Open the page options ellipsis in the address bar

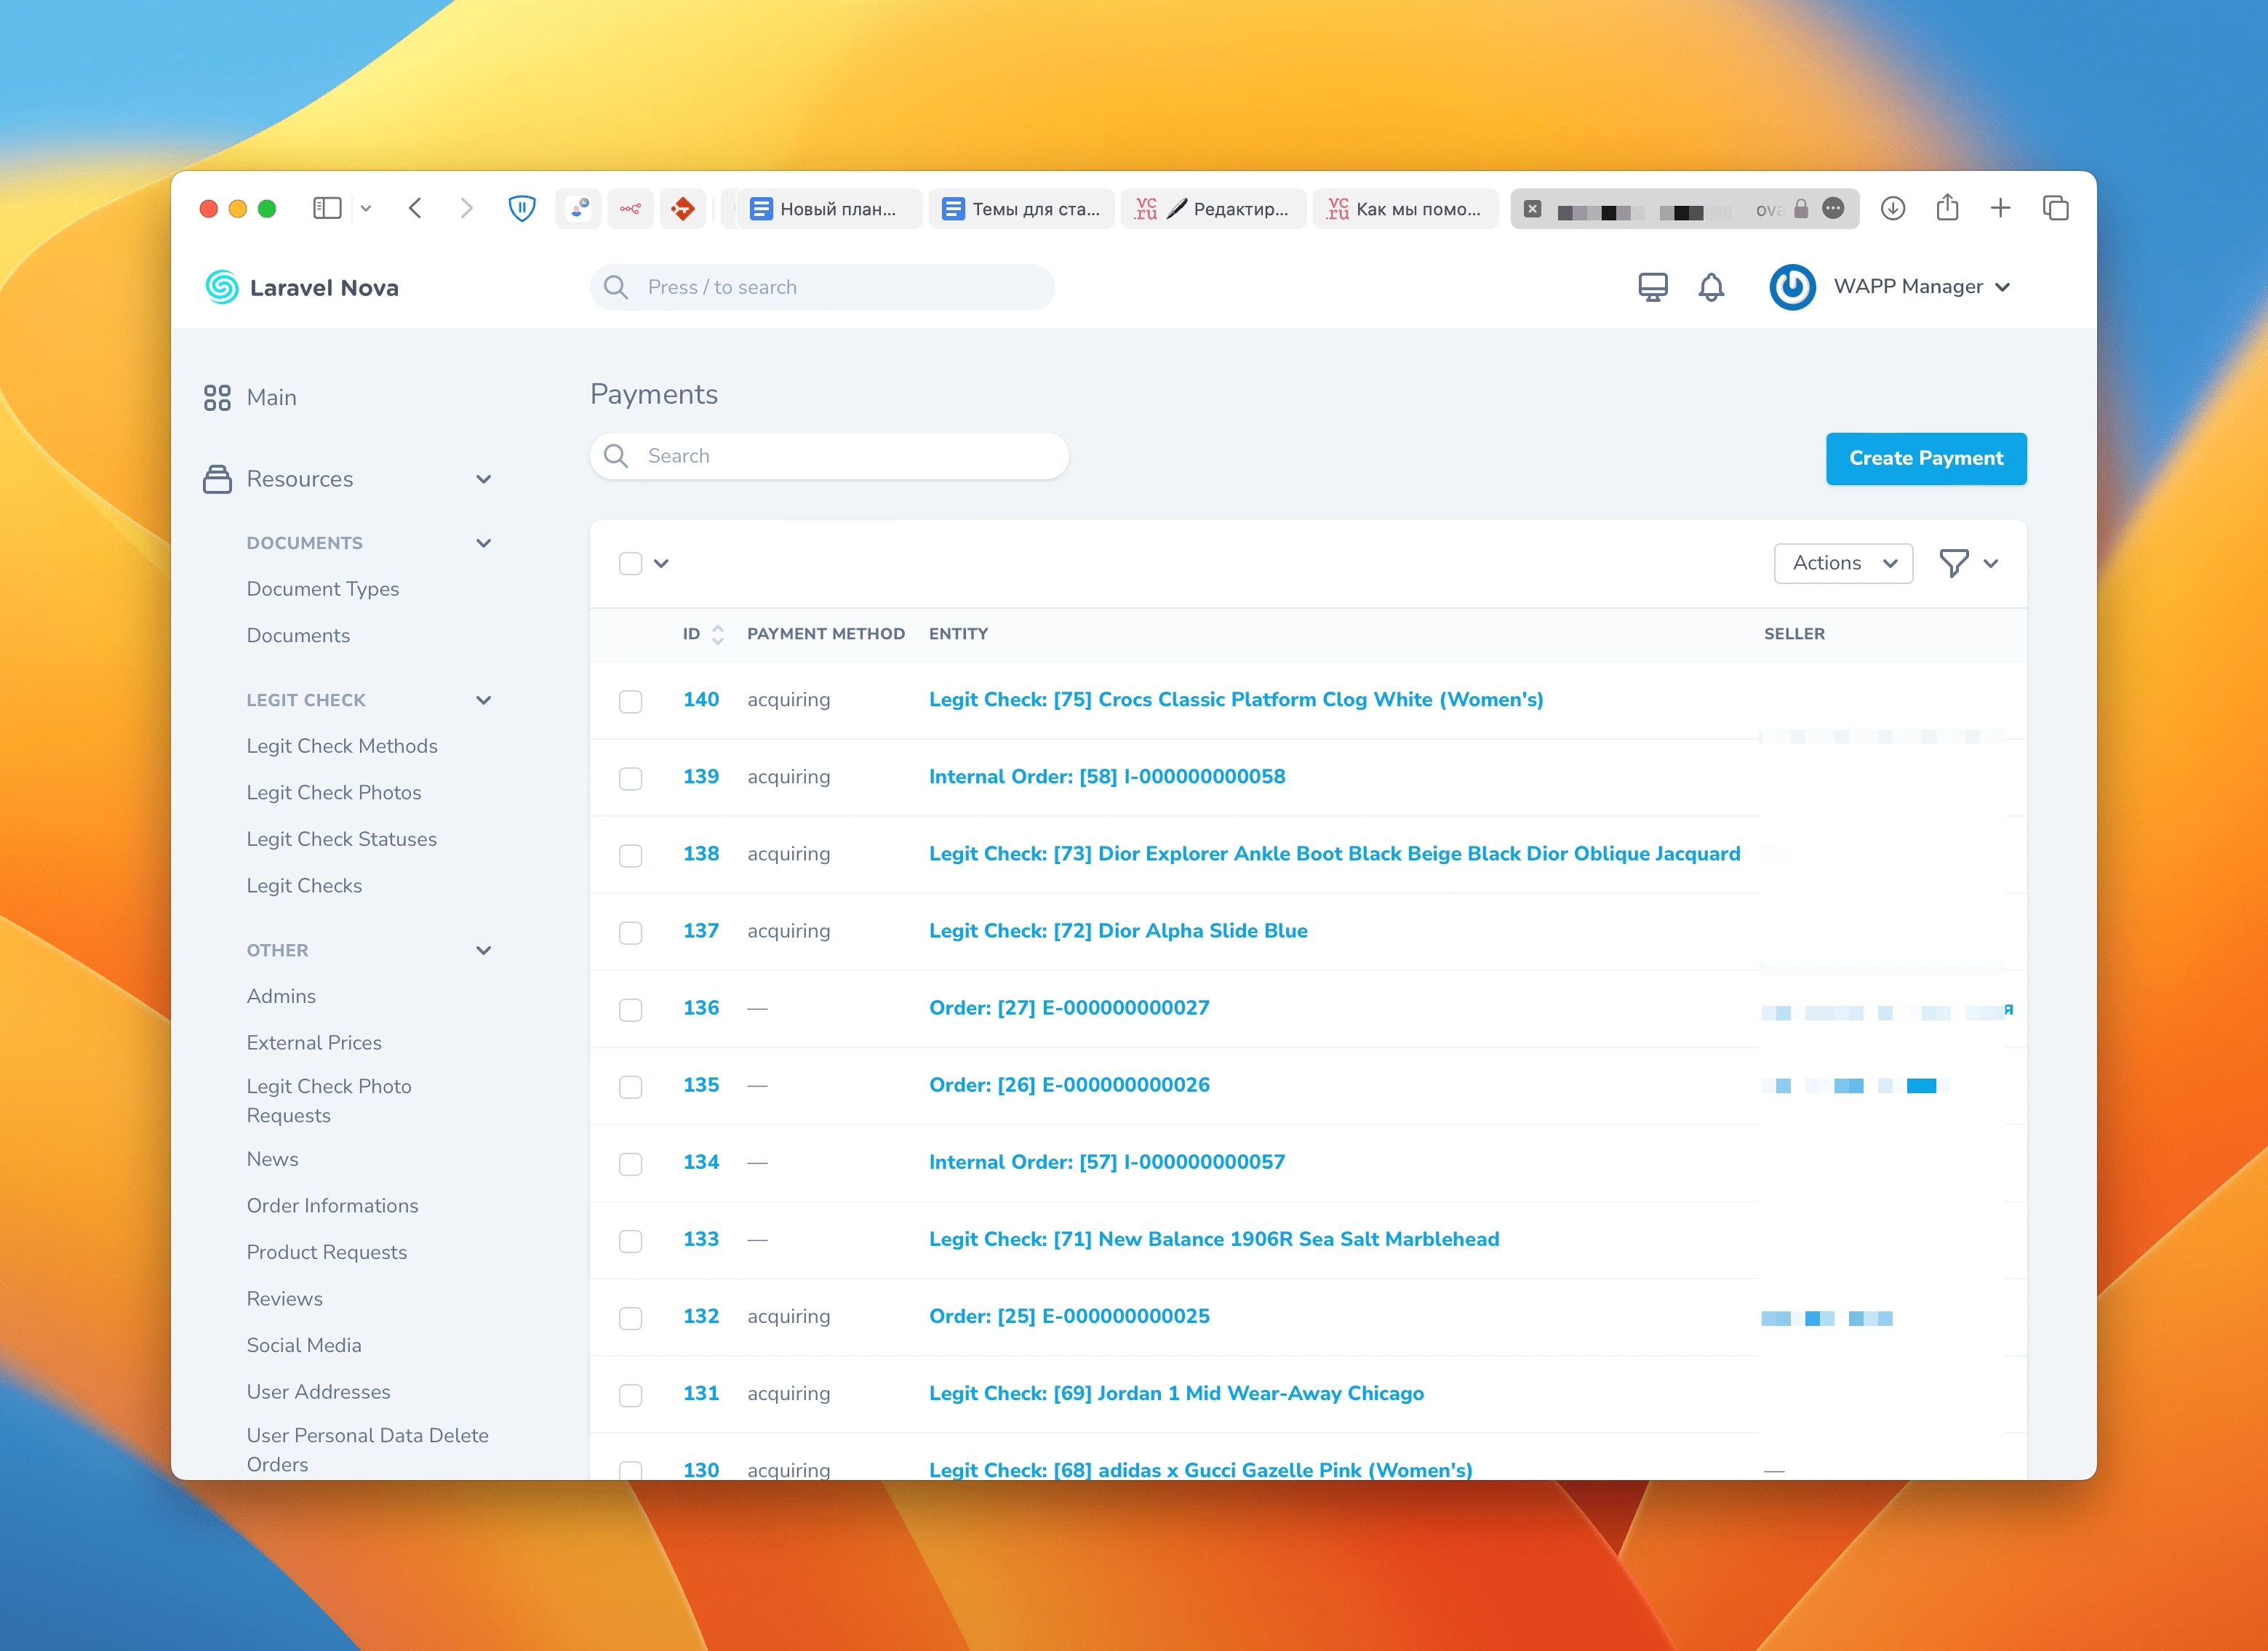[x=1833, y=208]
